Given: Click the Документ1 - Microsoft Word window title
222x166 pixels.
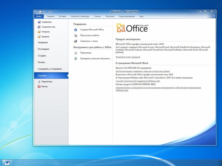Looking at the screenshot, I should (x=125, y=12).
